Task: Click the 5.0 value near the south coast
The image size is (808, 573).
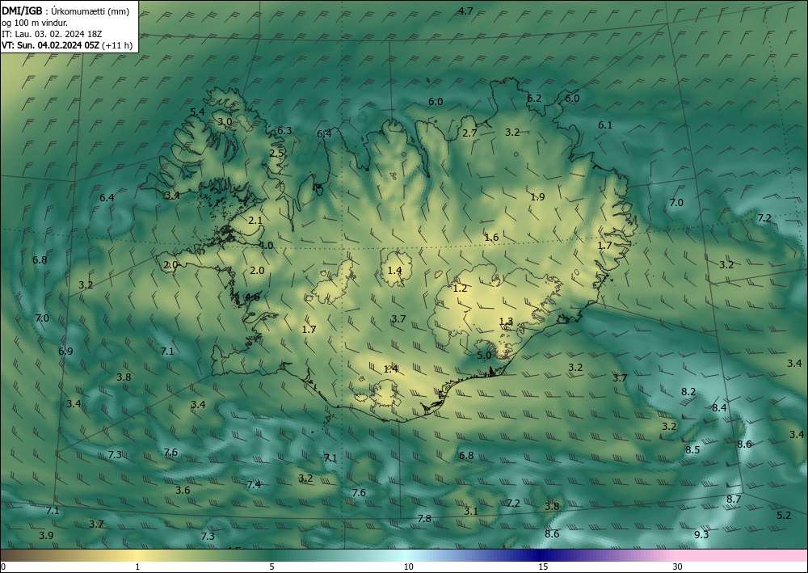Action: 484,355
